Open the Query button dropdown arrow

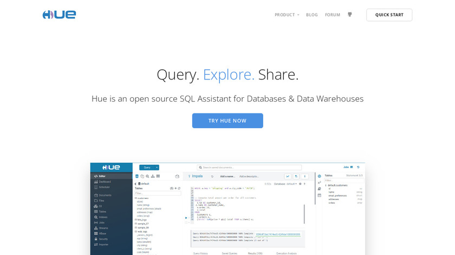coord(157,167)
